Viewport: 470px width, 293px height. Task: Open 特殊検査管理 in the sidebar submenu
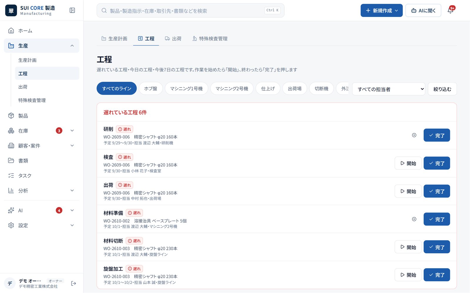tap(47, 100)
